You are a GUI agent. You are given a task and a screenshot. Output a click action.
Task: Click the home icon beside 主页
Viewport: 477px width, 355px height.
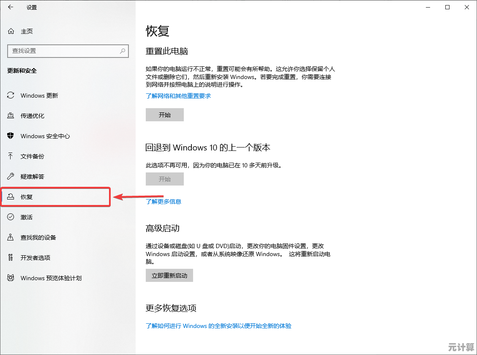pos(11,31)
